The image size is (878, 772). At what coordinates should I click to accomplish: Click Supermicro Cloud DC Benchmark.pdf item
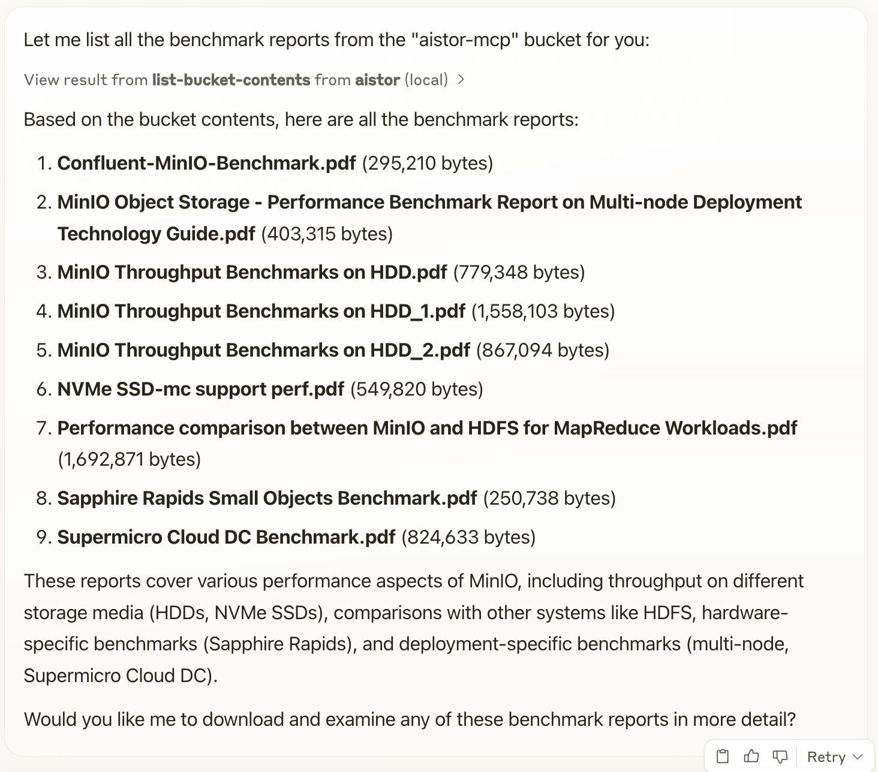tap(226, 536)
